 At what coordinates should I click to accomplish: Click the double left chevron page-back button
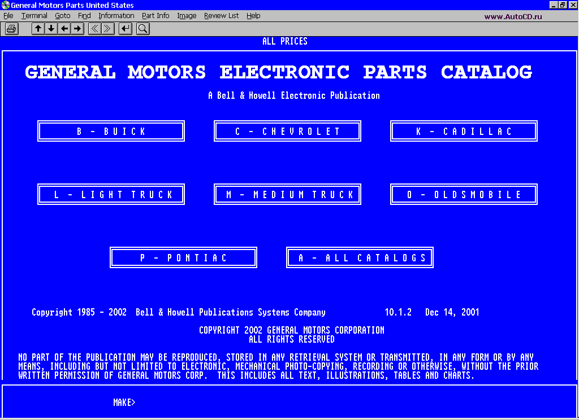coord(94,29)
